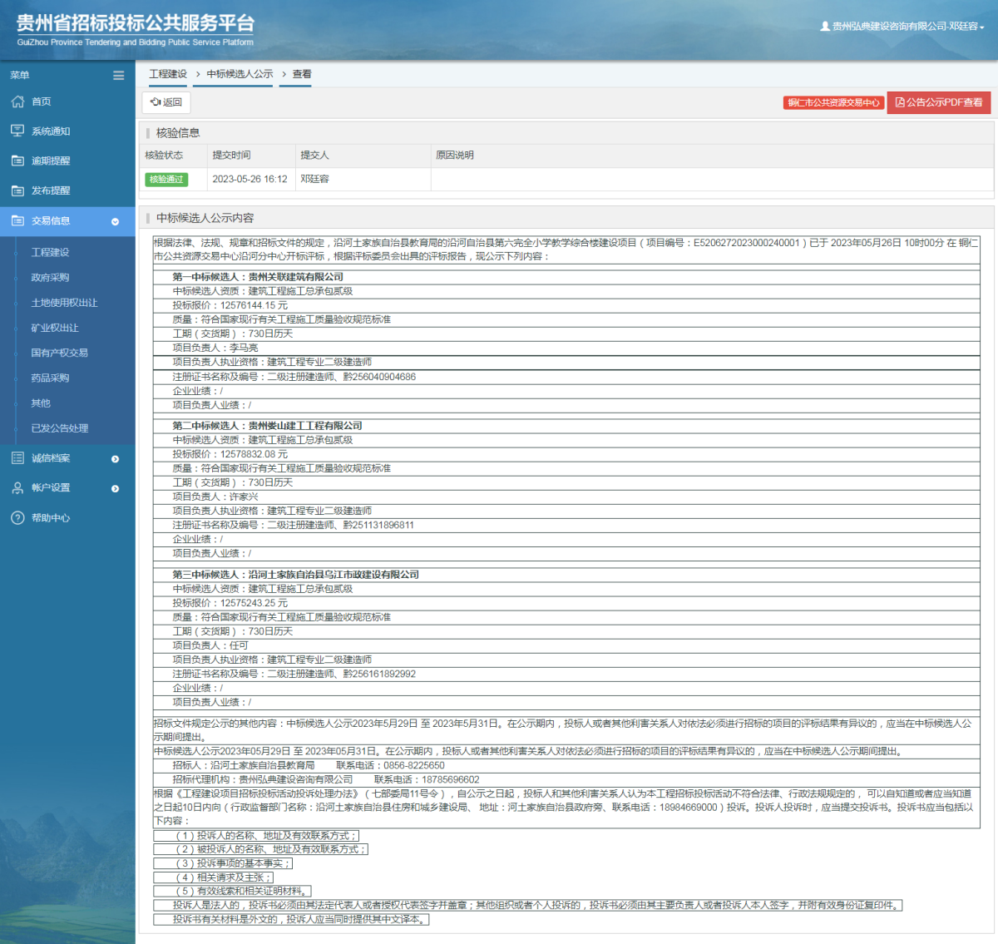
Task: Toggle the sidebar hamburger menu icon
Action: pos(119,76)
